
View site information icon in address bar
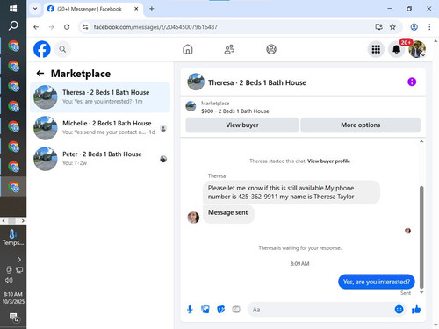[x=85, y=27]
